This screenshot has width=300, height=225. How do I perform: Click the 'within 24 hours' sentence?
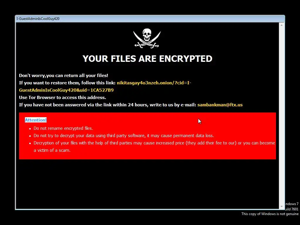click(x=108, y=105)
